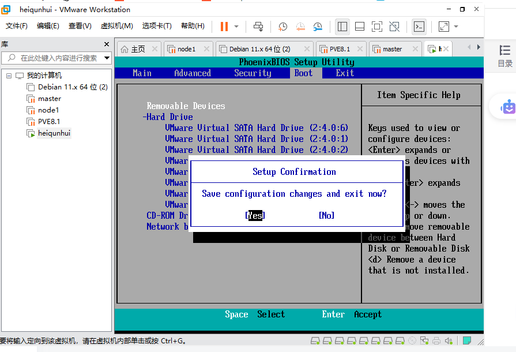Open the 查看(V) menu
Viewport: 516px width, 352px height.
[x=80, y=26]
